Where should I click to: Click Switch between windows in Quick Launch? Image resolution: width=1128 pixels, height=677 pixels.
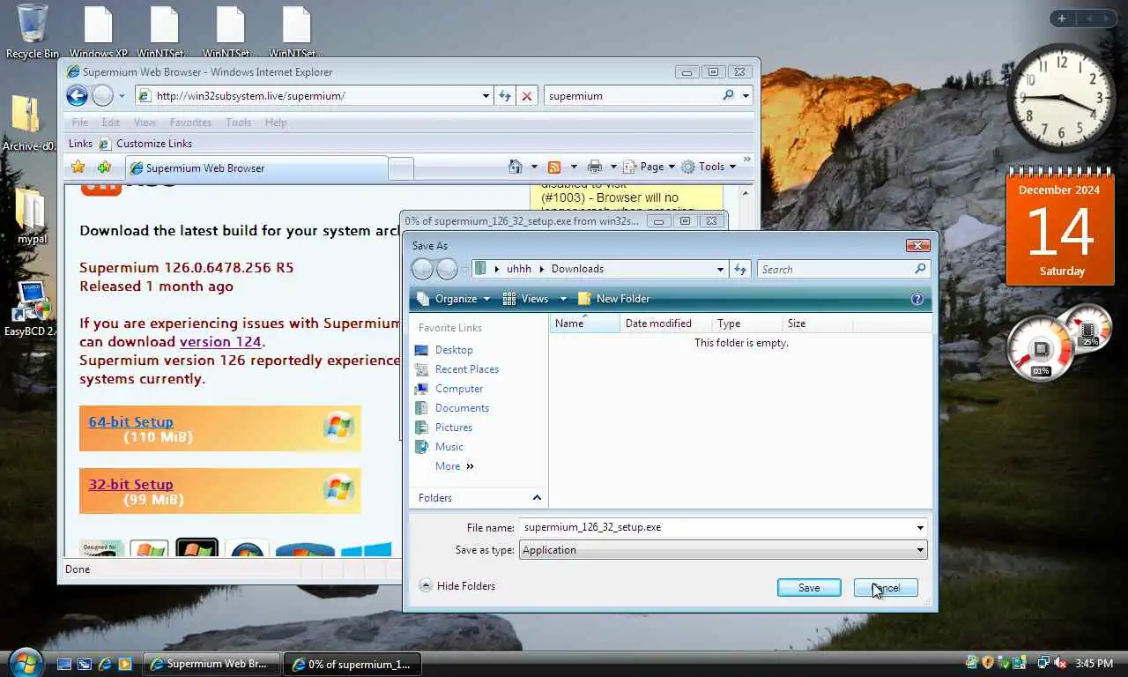pos(84,664)
